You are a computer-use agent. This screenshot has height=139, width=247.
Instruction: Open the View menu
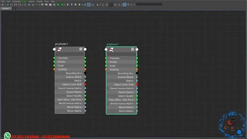tap(8, 2)
